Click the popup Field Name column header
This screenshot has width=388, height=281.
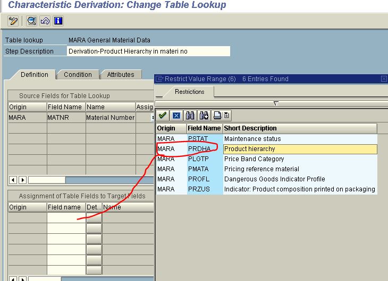point(205,128)
